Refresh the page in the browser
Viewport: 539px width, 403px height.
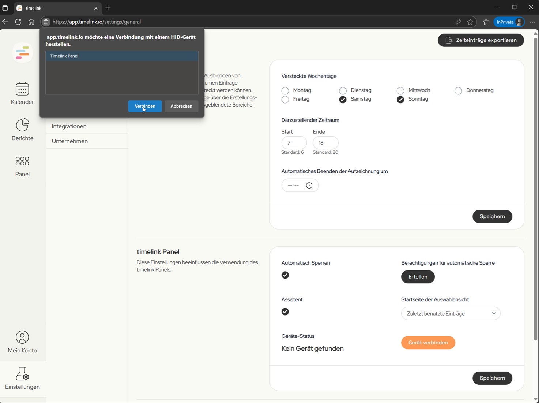(18, 22)
